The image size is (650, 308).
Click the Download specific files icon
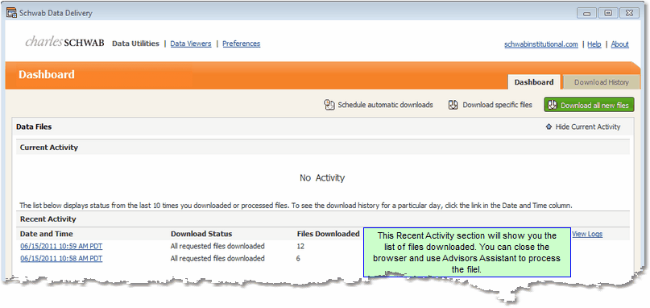pyautogui.click(x=453, y=105)
